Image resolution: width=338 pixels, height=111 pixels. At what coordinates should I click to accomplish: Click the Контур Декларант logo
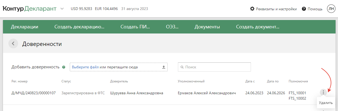coord(29,9)
